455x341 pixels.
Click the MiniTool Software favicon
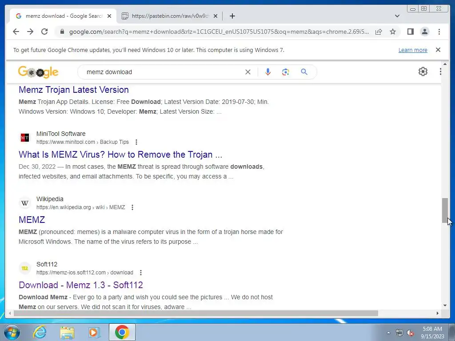click(25, 138)
